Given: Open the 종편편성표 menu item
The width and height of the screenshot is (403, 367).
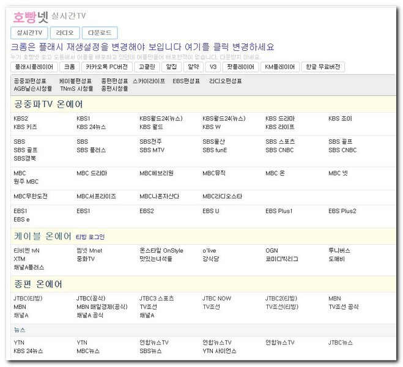Looking at the screenshot, I should pos(114,81).
